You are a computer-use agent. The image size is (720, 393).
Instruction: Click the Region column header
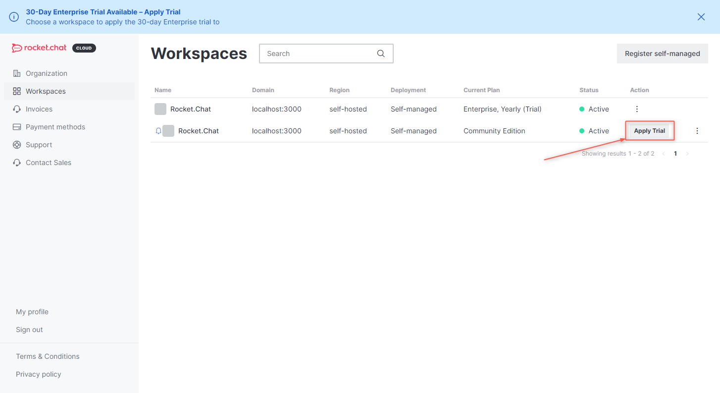(339, 90)
